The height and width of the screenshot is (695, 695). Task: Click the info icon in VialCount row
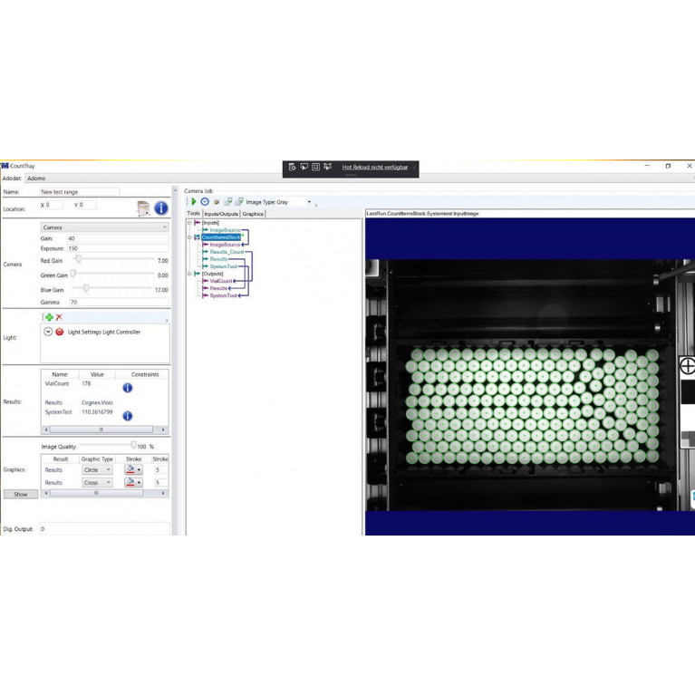[127, 388]
